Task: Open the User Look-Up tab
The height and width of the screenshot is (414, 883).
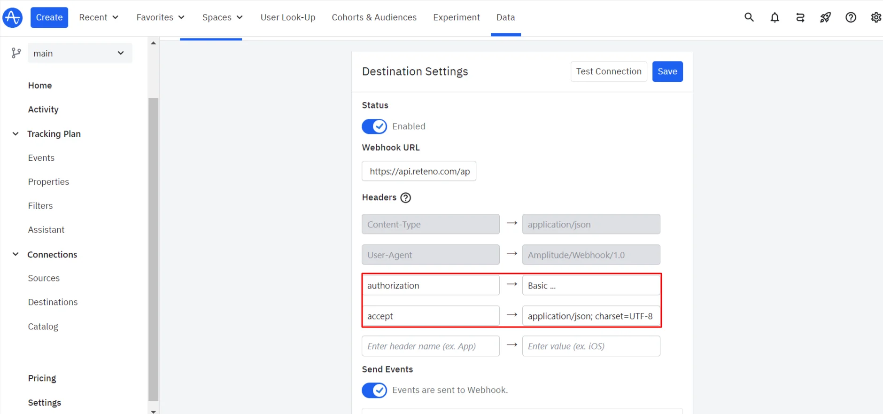Action: [288, 17]
